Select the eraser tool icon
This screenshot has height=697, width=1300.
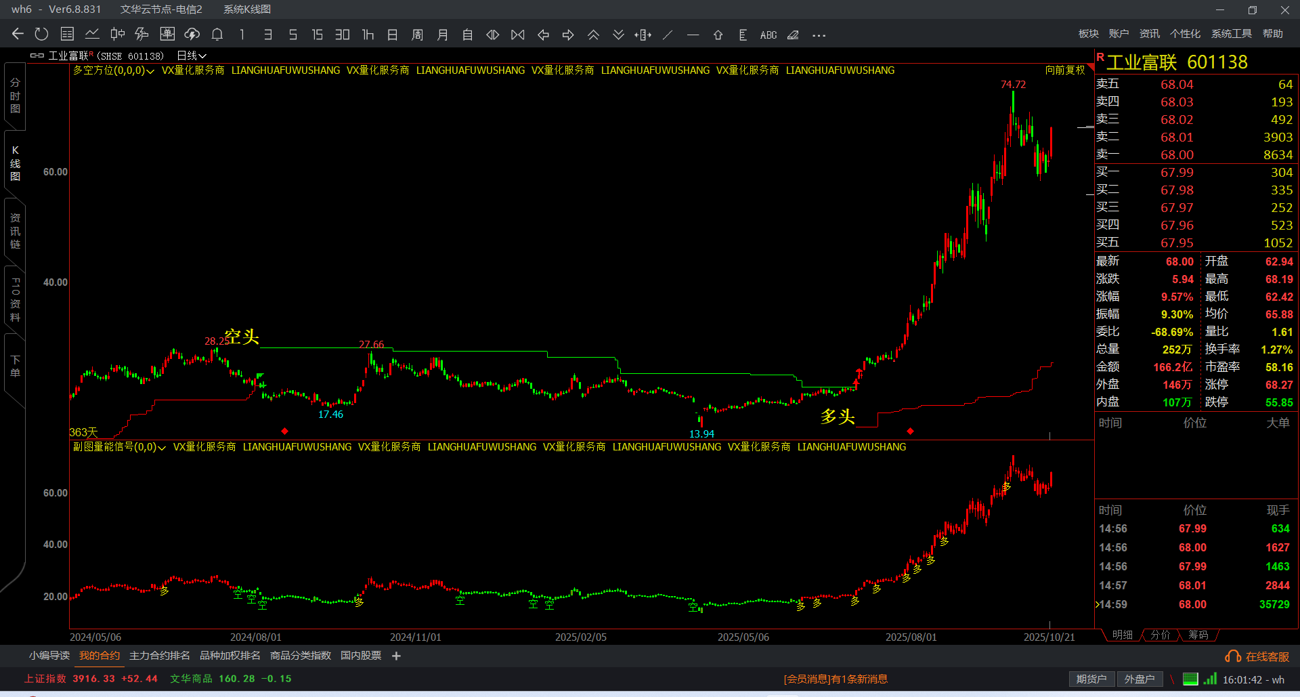(793, 35)
